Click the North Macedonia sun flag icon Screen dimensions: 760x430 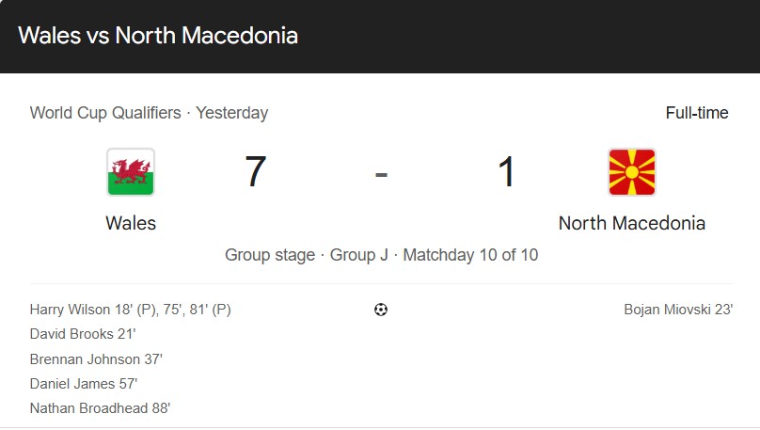click(x=631, y=172)
